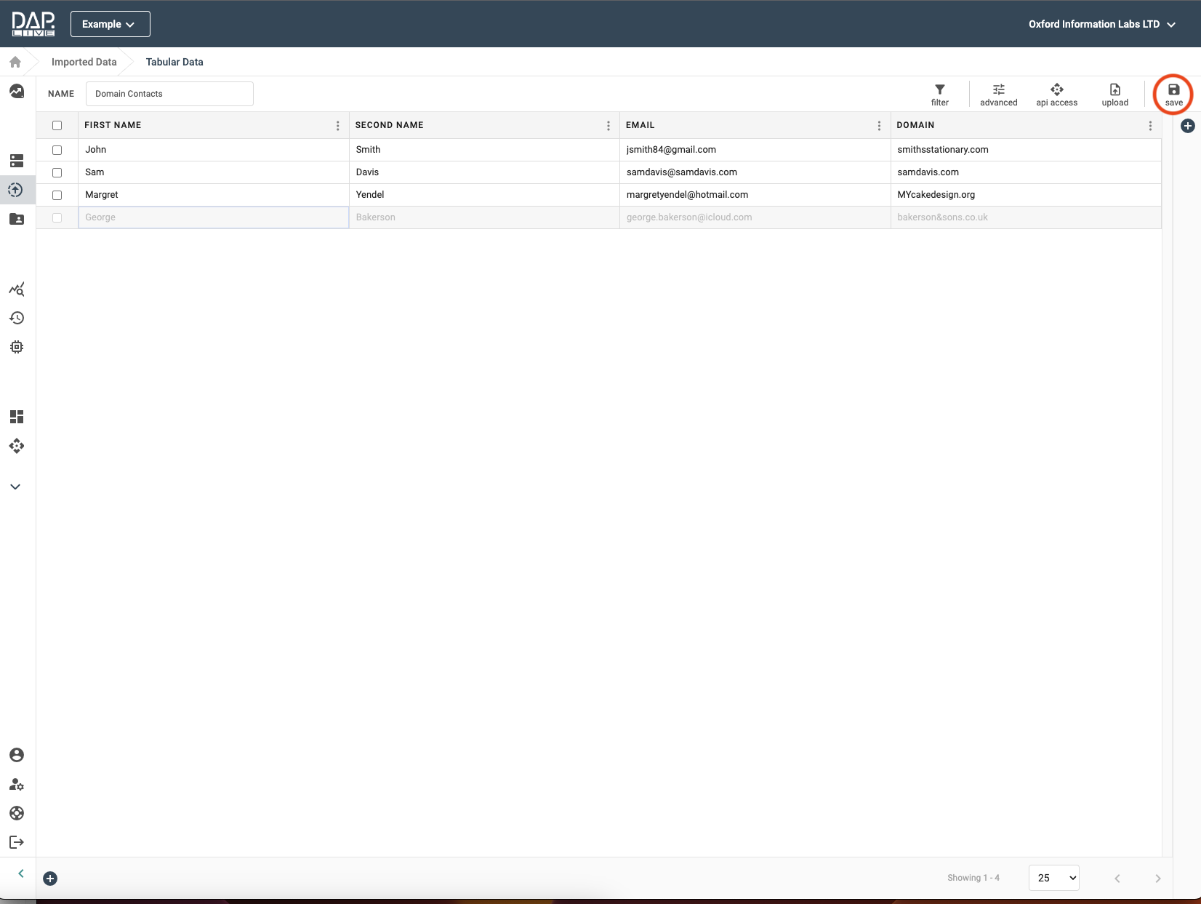Add a new row with bottom plus icon
The image size is (1201, 904).
(50, 879)
